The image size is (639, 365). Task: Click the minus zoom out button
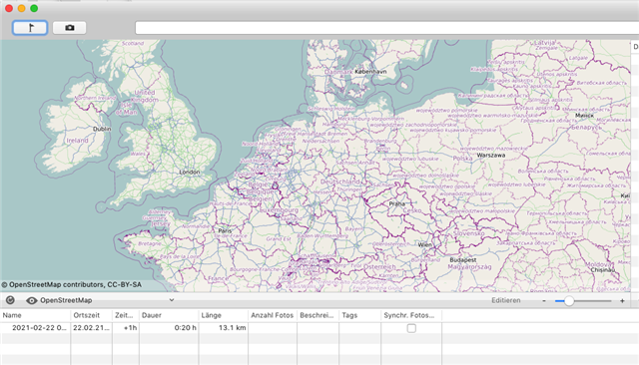click(544, 301)
